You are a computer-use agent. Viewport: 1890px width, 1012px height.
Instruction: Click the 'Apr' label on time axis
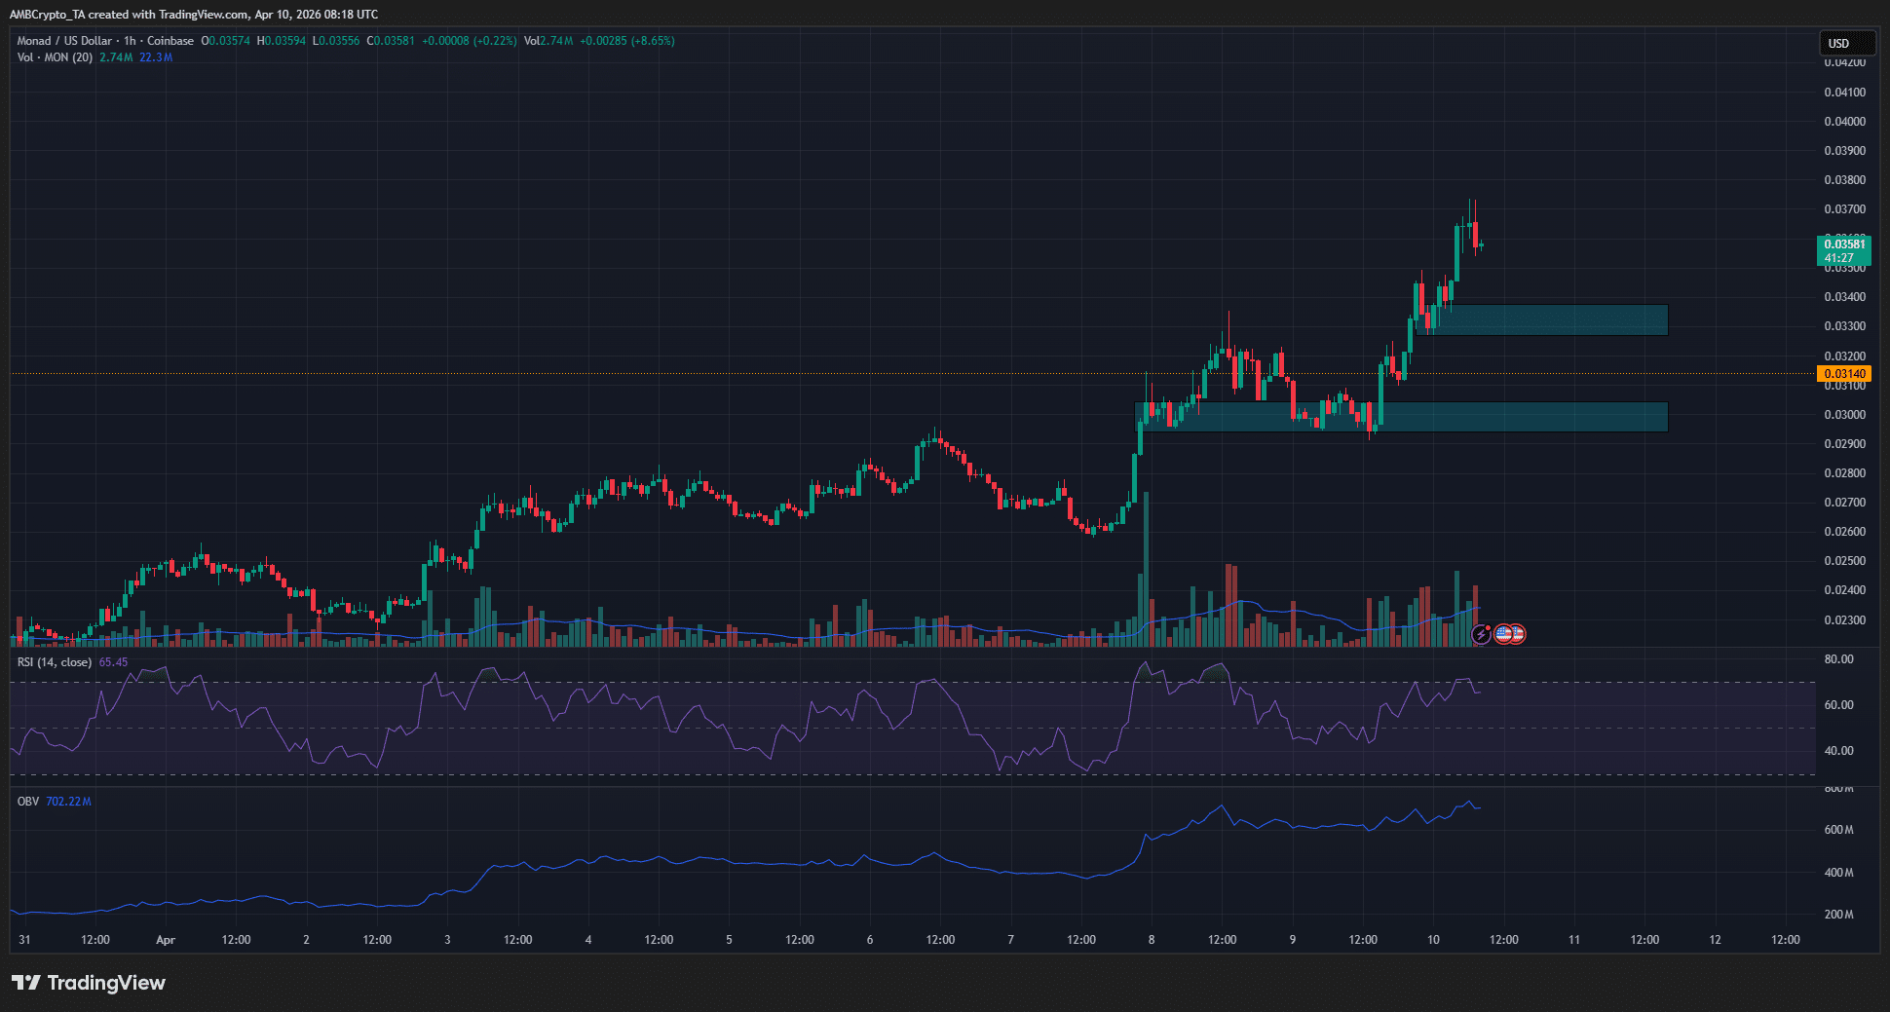[x=166, y=940]
